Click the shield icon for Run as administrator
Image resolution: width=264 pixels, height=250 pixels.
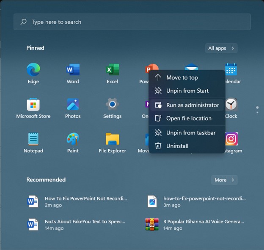(x=158, y=105)
